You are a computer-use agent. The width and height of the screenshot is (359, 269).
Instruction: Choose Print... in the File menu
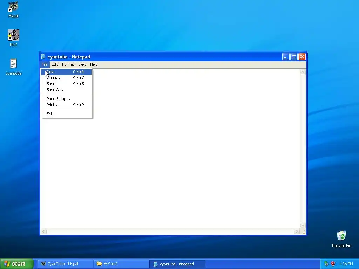(66, 105)
